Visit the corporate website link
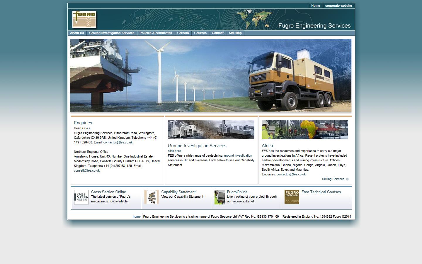 point(338,6)
